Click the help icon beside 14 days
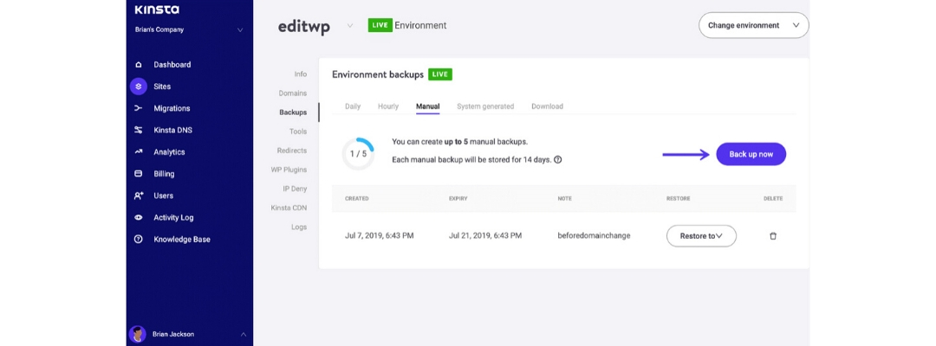The height and width of the screenshot is (346, 936). click(x=557, y=160)
